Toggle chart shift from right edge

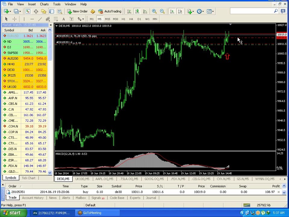(180, 11)
